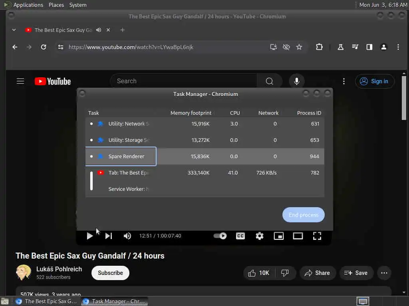409x306 pixels.
Task: Click the crossed-eye tracking protection icon
Action: (x=286, y=47)
